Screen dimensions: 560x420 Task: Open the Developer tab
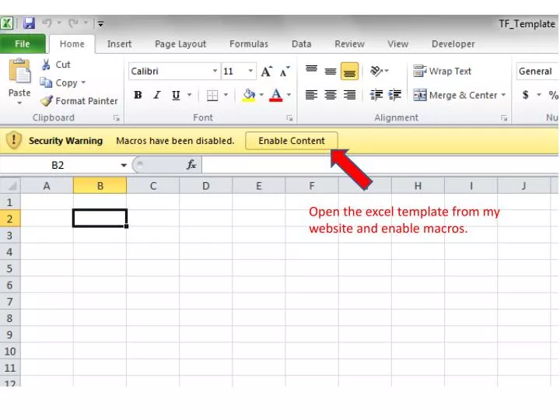[x=453, y=44]
